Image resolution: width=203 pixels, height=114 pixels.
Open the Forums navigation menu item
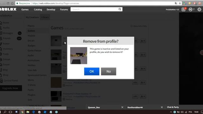pyautogui.click(x=64, y=9)
